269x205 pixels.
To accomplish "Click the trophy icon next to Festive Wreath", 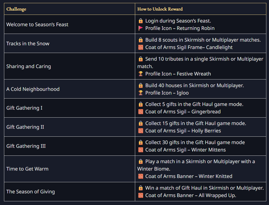I will coord(140,74).
